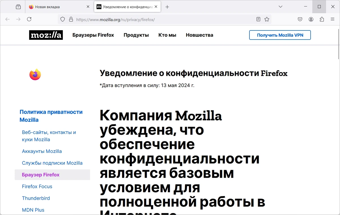The height and width of the screenshot is (215, 340).
Task: Open Firefox View recent browsing icon
Action: click(x=18, y=6)
